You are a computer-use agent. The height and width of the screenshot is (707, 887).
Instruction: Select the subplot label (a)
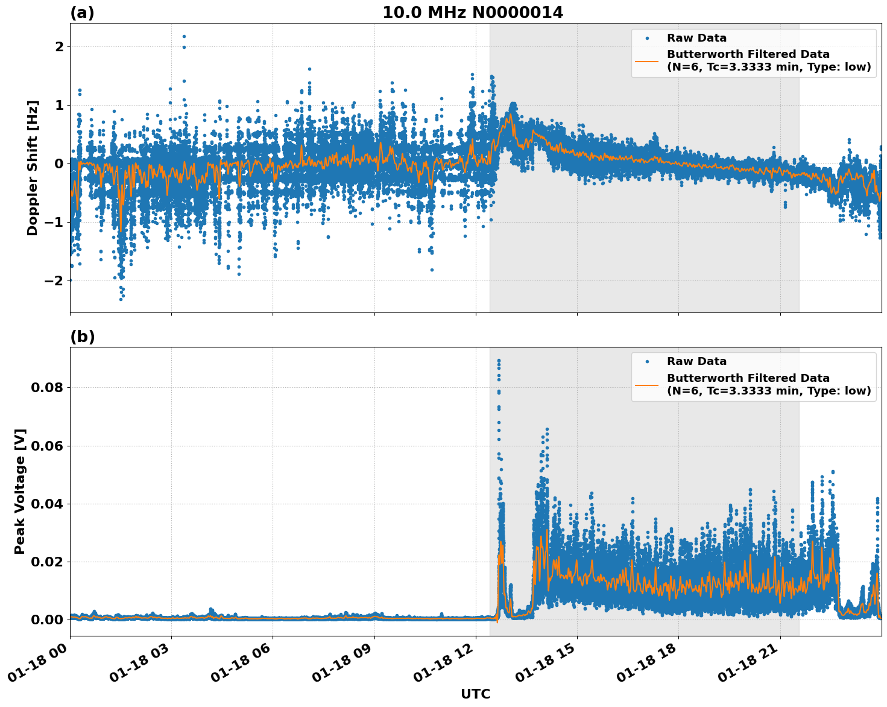(x=83, y=12)
